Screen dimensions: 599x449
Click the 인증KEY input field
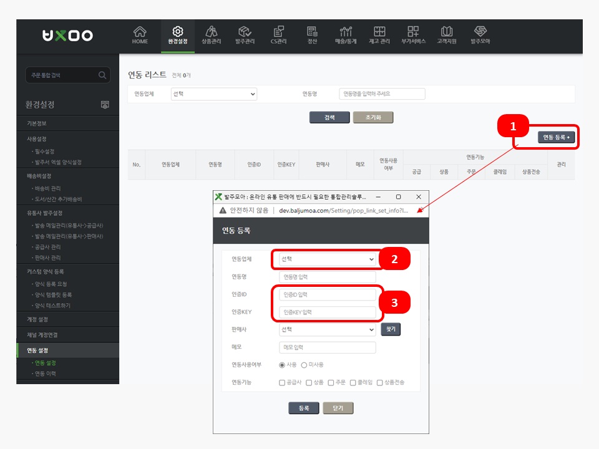328,312
